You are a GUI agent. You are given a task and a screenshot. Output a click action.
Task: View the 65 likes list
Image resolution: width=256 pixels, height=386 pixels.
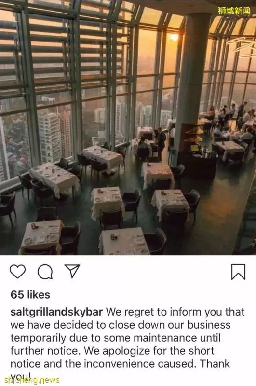click(30, 295)
